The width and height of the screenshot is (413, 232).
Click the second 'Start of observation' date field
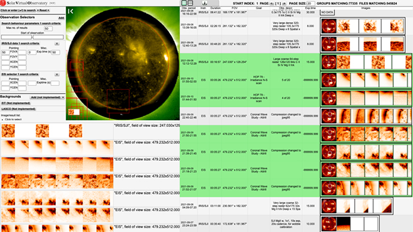48,37
